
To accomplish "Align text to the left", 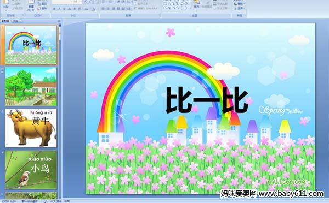I will point(103,9).
